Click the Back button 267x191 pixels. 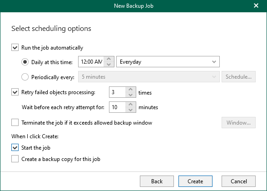[157, 181]
